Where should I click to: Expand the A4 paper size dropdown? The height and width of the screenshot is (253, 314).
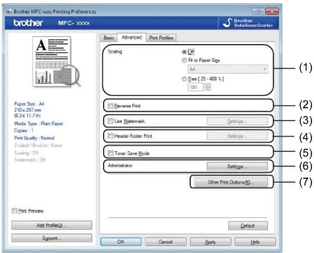(228, 69)
